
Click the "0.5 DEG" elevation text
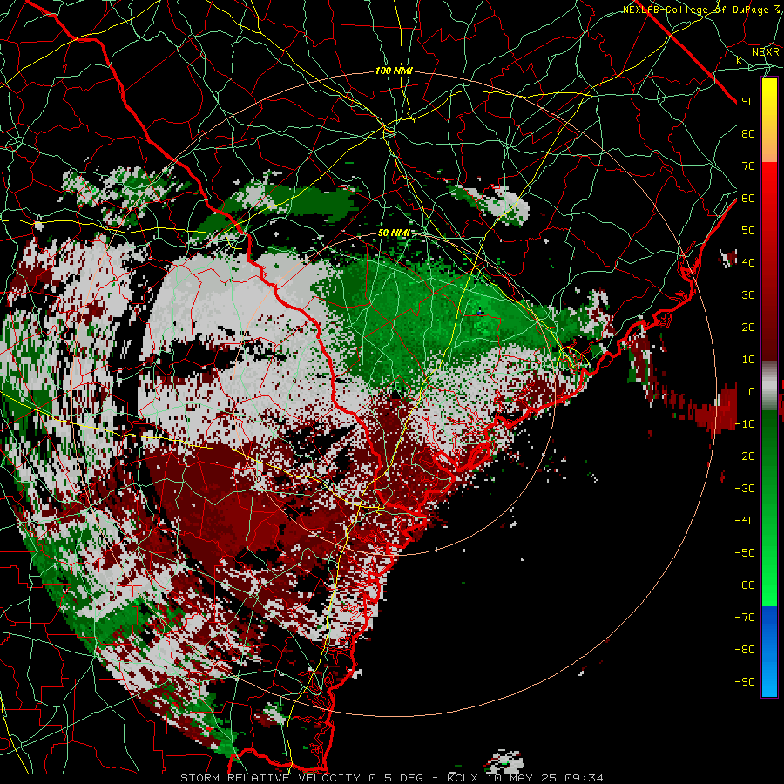396,778
